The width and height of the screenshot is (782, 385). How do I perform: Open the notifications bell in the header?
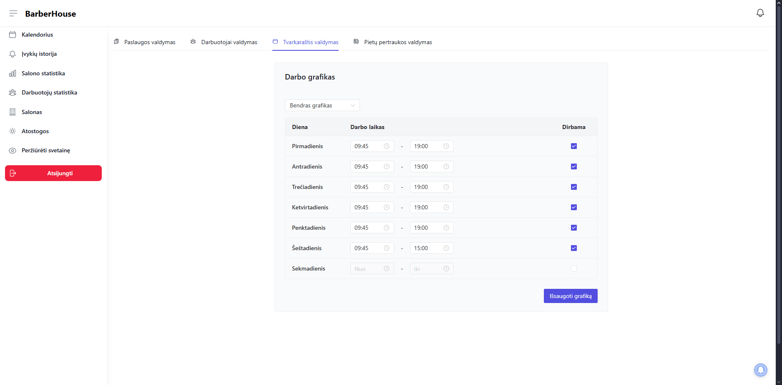(760, 13)
